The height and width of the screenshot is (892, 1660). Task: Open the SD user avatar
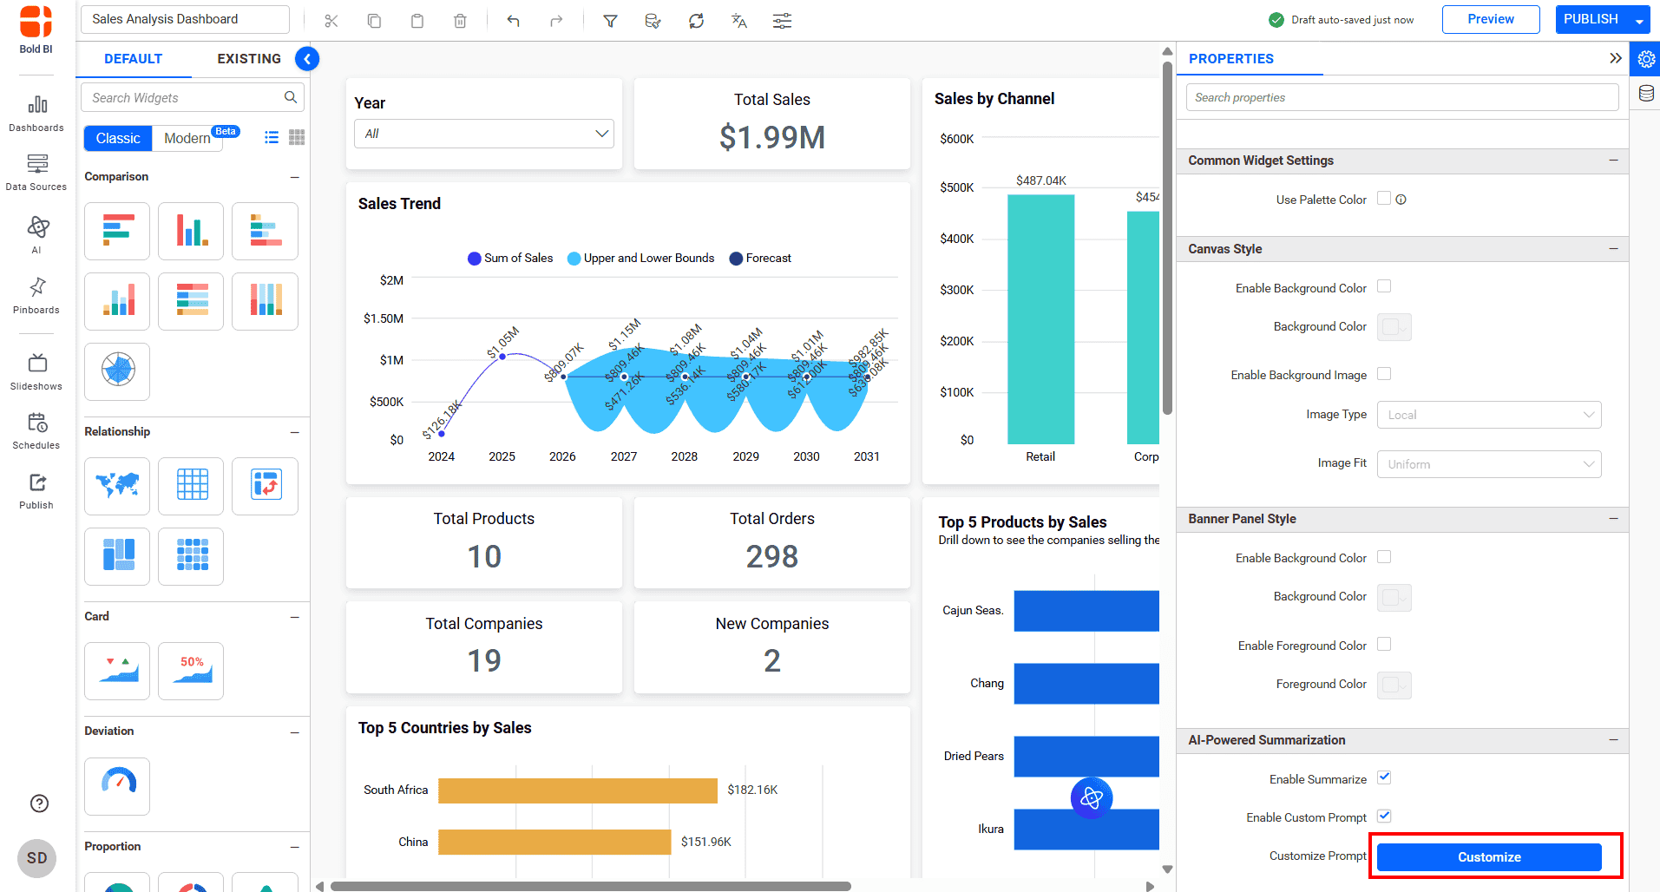[x=37, y=858]
